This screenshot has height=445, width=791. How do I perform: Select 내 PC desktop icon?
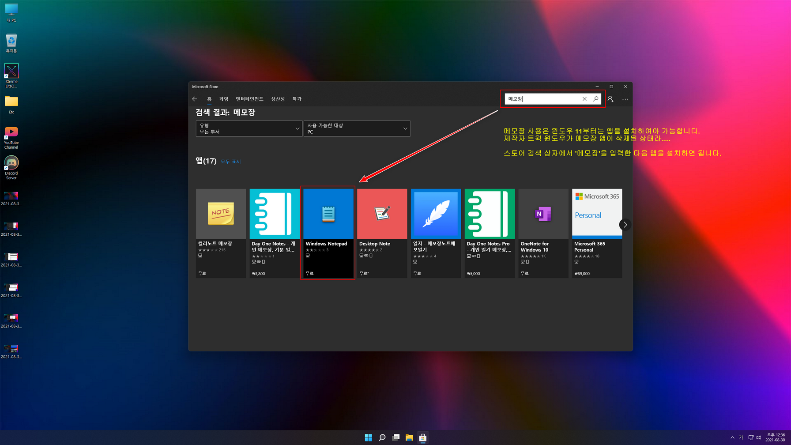[11, 13]
